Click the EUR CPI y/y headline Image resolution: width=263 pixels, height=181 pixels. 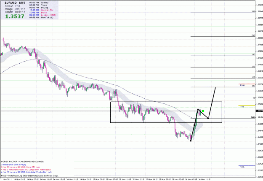pyautogui.click(x=13, y=165)
